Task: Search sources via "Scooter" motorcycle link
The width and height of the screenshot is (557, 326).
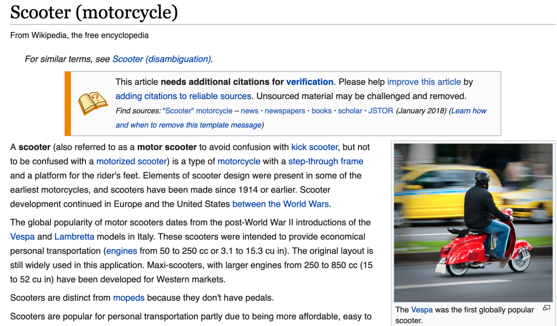Action: coord(197,111)
